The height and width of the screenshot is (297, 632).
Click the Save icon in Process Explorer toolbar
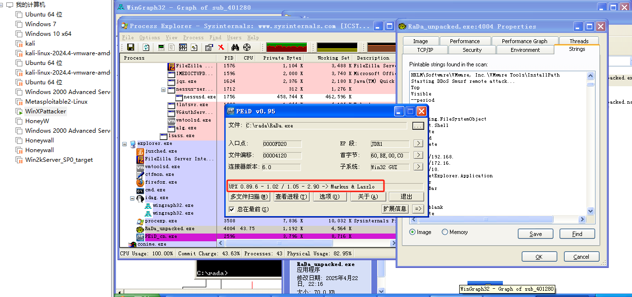tap(131, 47)
